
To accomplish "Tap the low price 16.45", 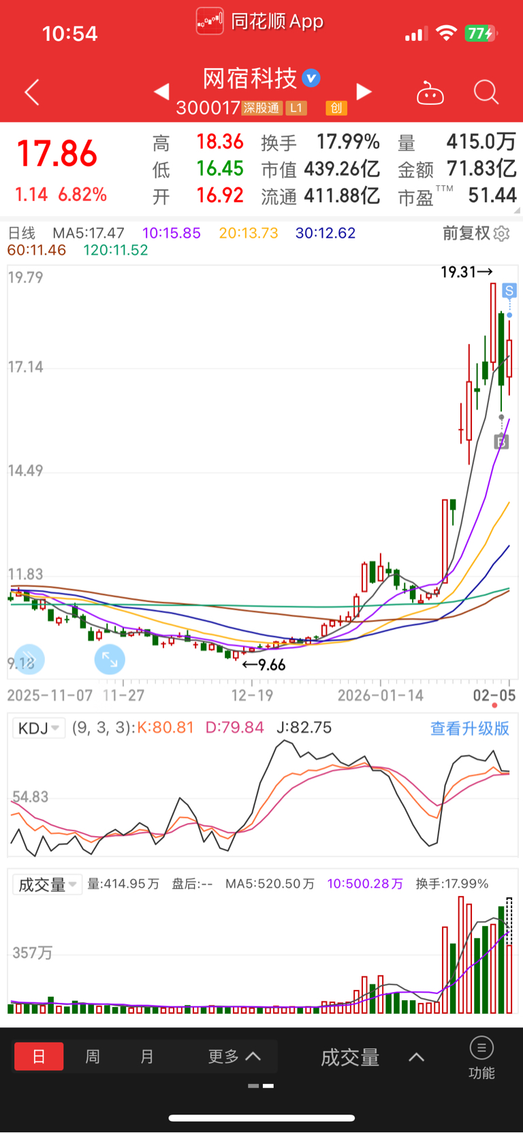I will click(x=220, y=168).
